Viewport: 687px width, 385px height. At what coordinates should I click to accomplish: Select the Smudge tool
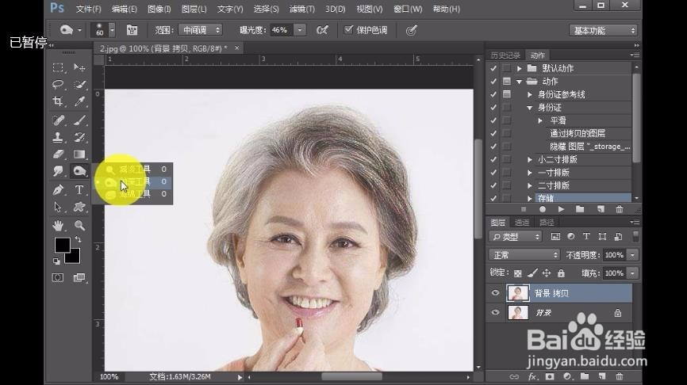point(58,170)
